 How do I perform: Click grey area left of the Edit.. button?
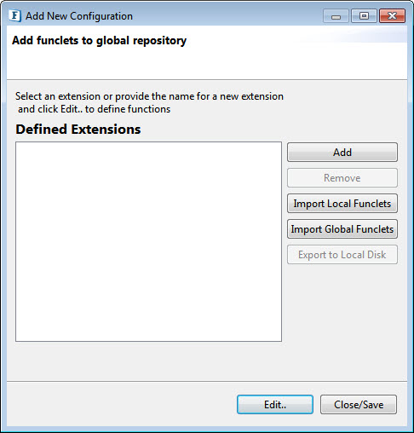[x=122, y=404]
